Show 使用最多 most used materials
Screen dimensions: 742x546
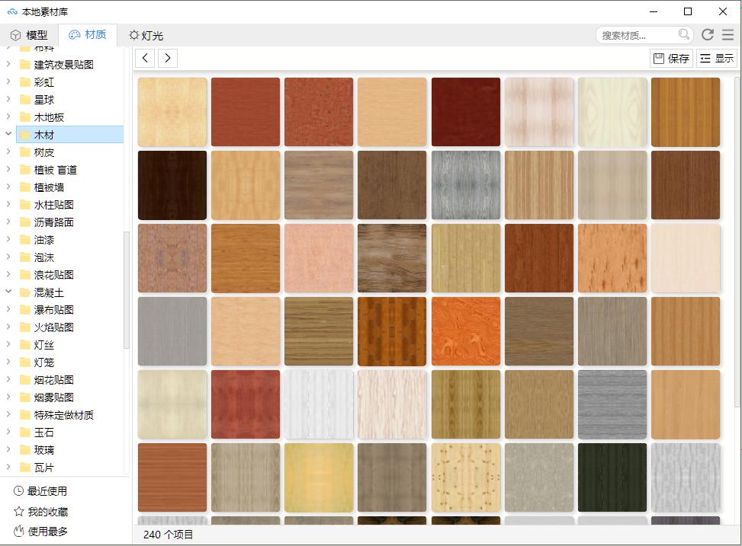pyautogui.click(x=47, y=532)
